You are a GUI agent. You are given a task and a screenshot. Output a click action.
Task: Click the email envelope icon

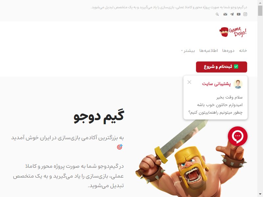[x=225, y=14]
